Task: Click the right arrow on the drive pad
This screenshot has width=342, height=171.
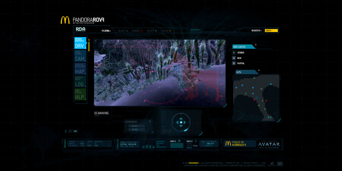Action: coord(184,122)
